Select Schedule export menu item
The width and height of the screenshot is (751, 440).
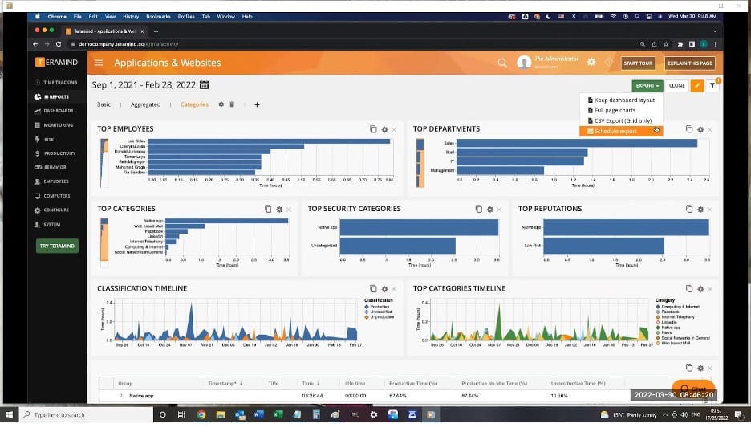pos(621,131)
